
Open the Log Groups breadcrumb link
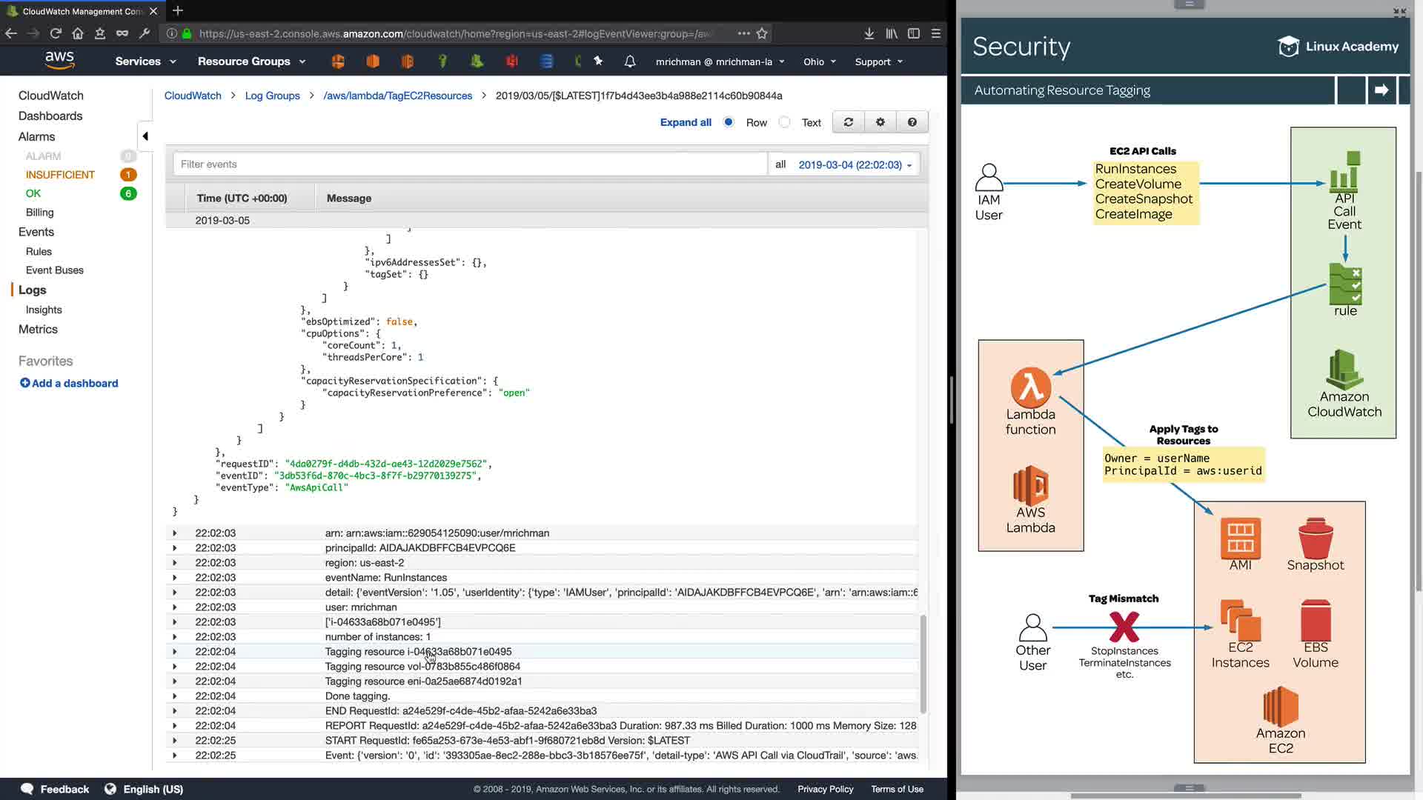tap(272, 96)
